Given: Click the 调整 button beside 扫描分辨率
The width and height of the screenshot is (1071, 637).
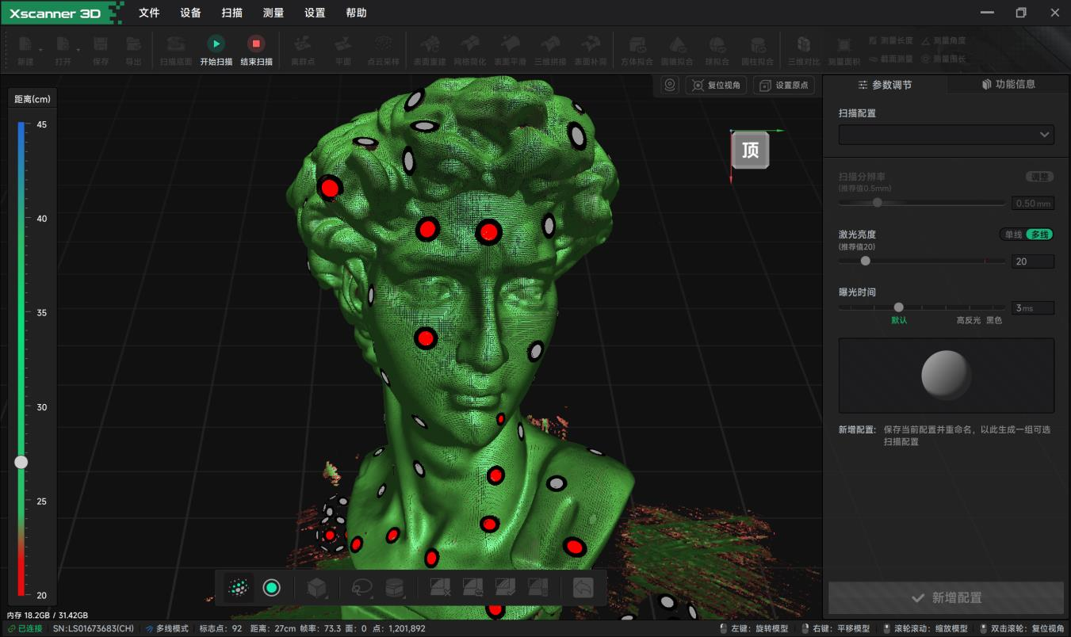Looking at the screenshot, I should point(1038,177).
